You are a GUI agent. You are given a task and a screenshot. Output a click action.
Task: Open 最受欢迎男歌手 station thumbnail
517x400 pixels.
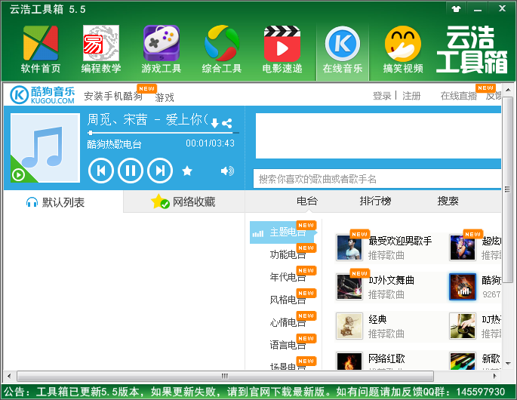click(349, 248)
